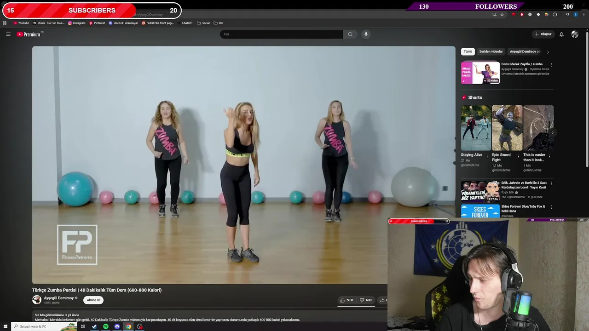The height and width of the screenshot is (331, 589).
Task: Open the Discord | Arkadaşlar bookmark
Action: [123, 23]
